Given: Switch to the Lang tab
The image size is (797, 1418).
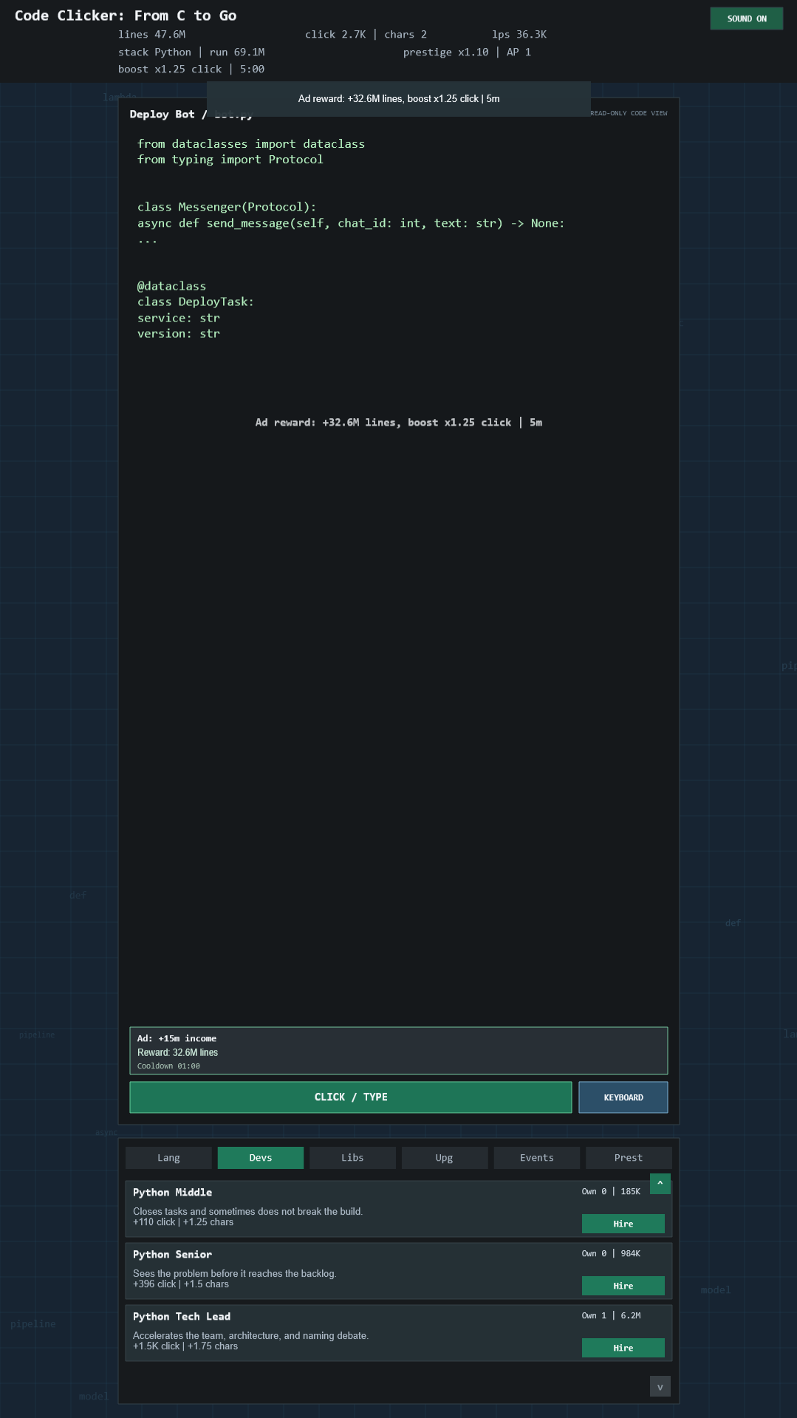Looking at the screenshot, I should click(x=168, y=1158).
